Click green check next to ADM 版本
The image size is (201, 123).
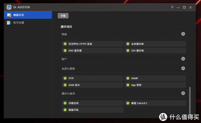coord(65,85)
